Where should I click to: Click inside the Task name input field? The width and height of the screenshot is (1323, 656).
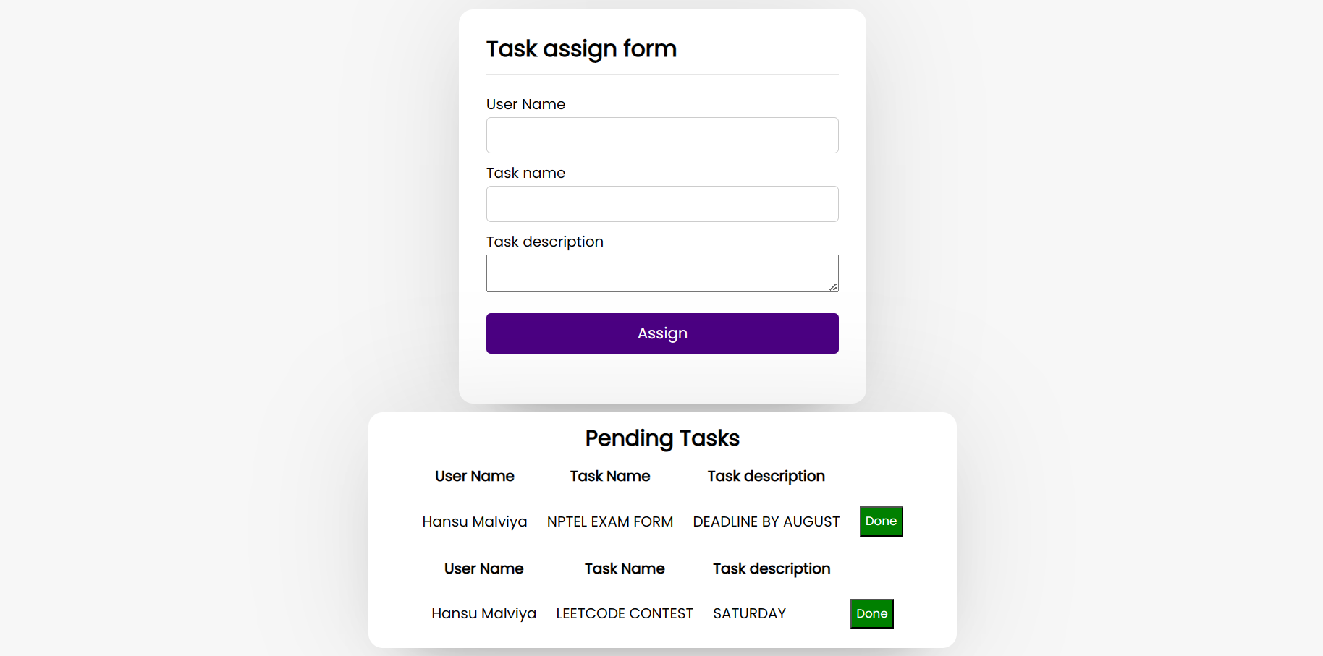[x=661, y=204]
